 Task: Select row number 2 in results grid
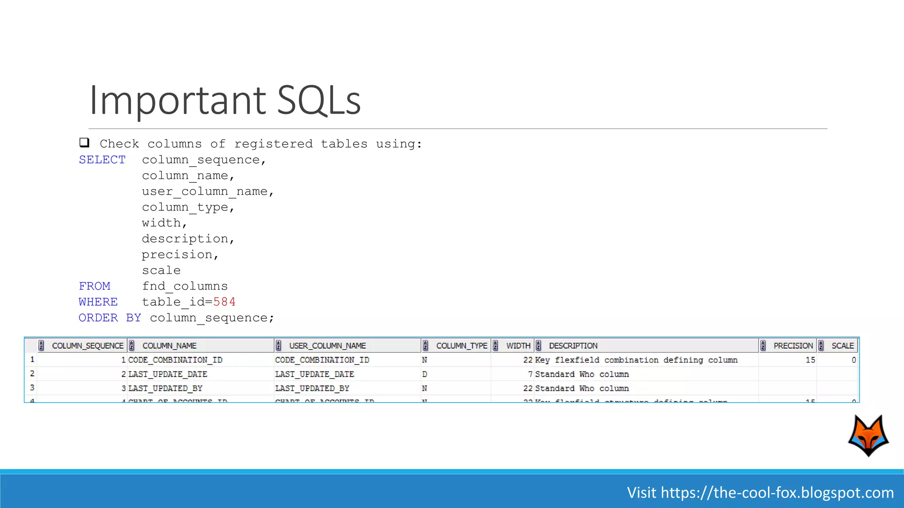32,374
